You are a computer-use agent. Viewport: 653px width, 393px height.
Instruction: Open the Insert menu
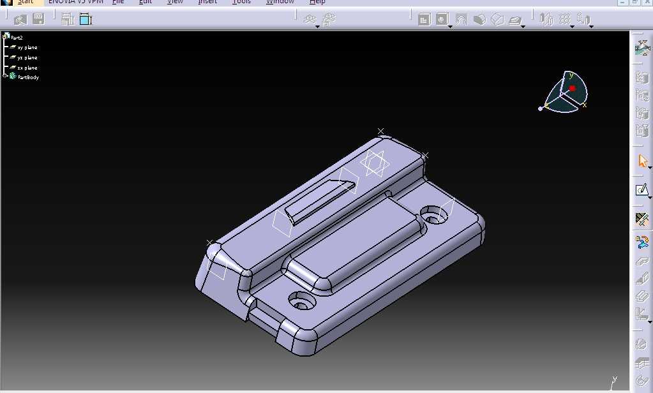click(x=207, y=2)
